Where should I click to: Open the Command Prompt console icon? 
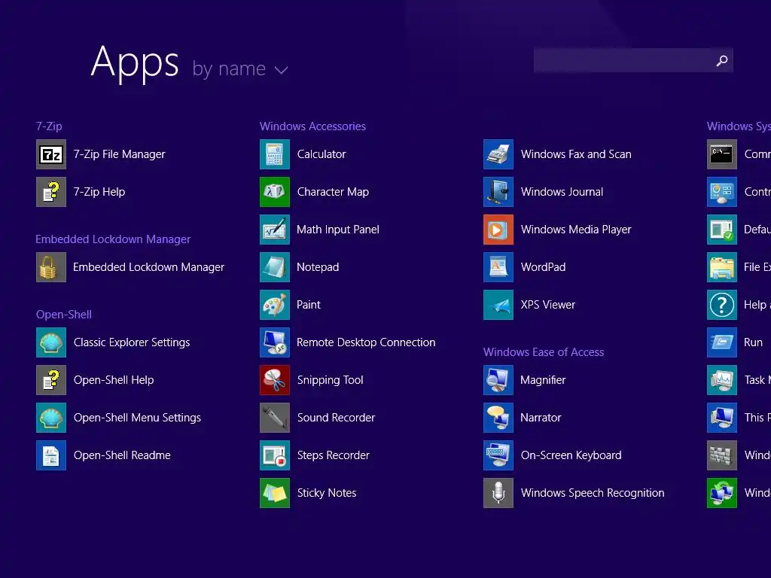coord(722,154)
